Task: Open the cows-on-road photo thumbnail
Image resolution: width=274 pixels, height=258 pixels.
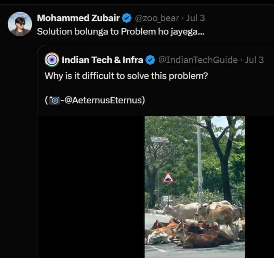Action: point(195,186)
